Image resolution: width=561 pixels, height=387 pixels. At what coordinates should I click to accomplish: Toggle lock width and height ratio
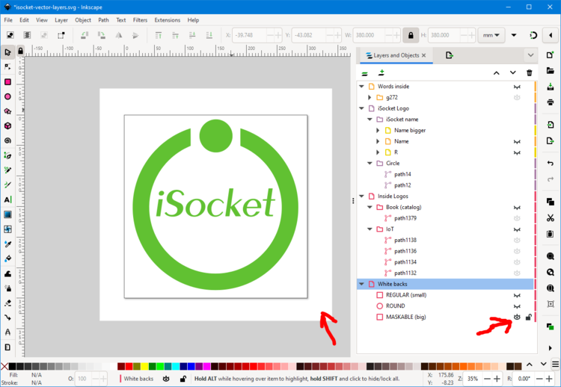pos(411,35)
